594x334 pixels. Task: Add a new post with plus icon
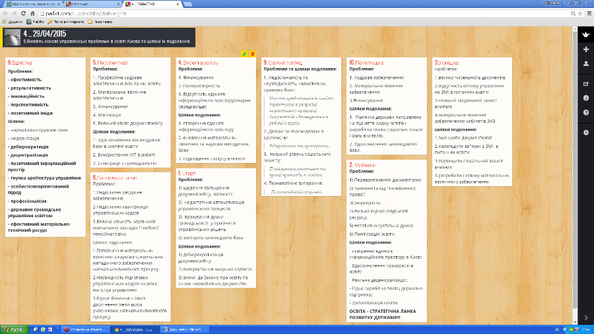[585, 50]
